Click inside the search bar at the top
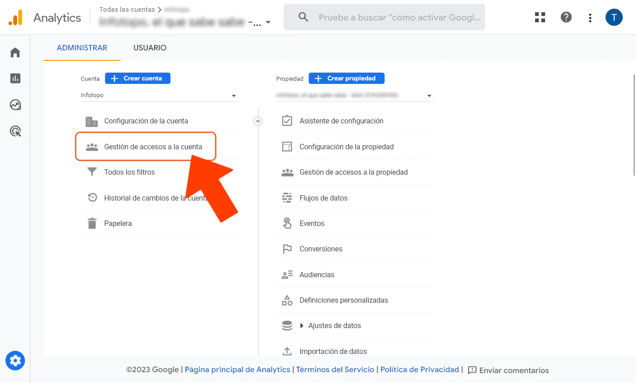 tap(384, 17)
